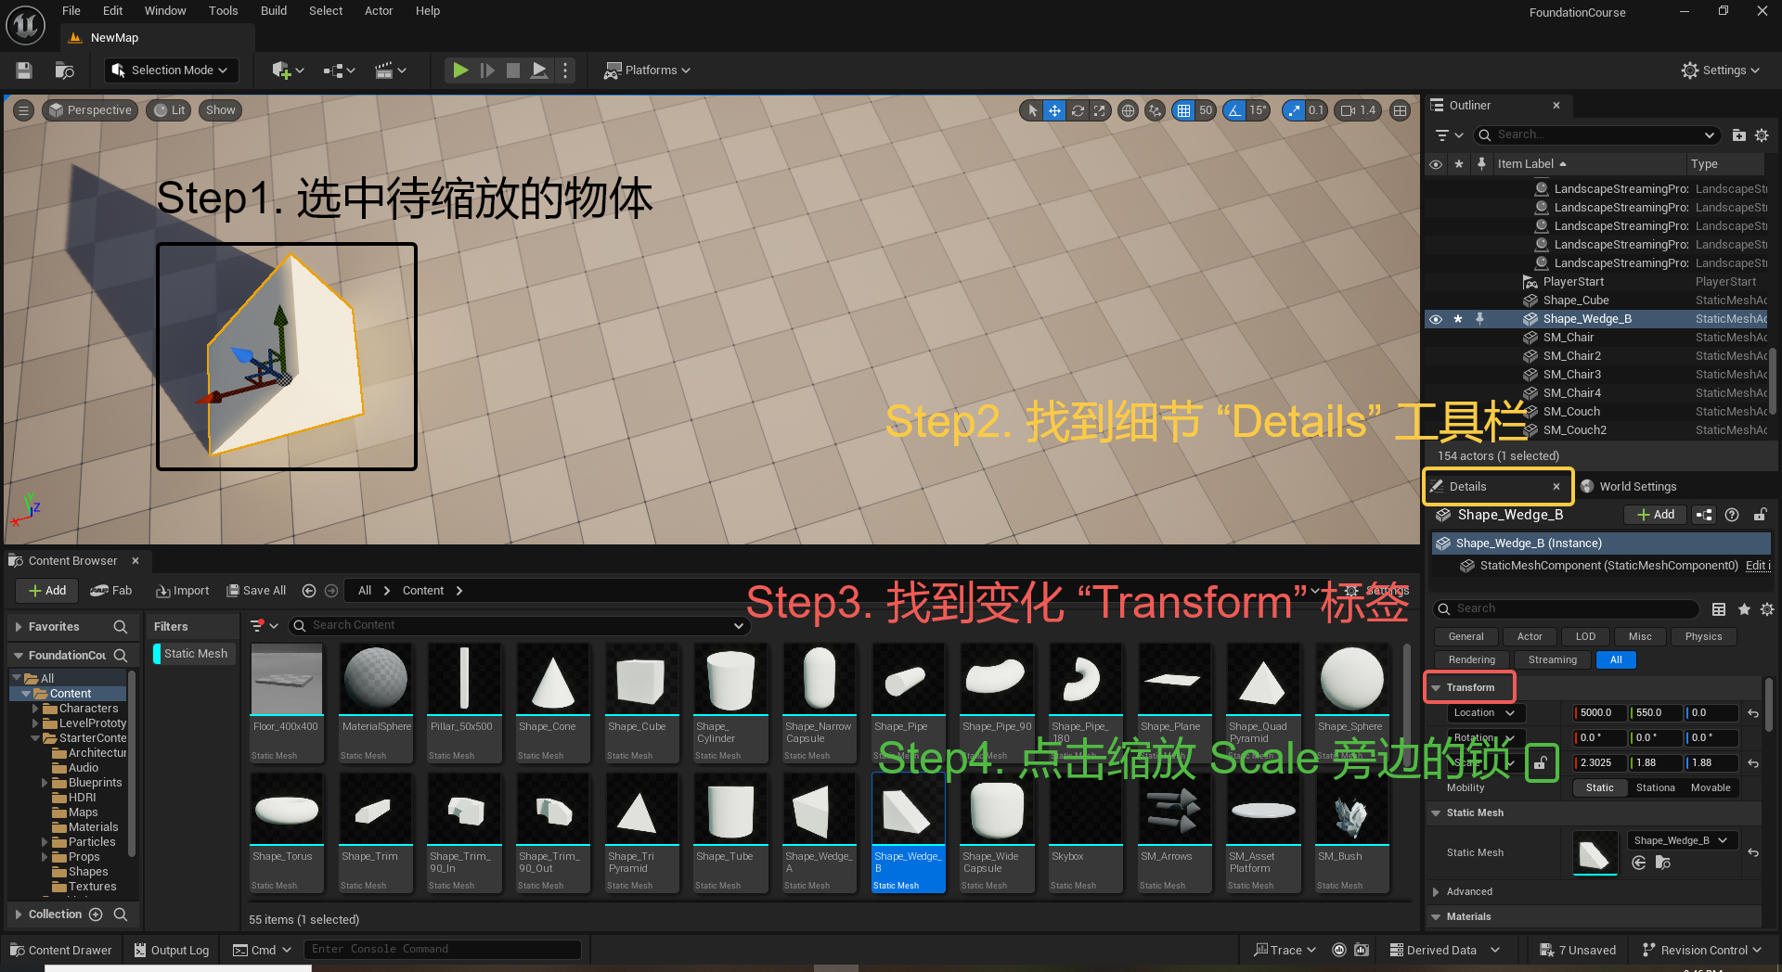1782x972 pixels.
Task: Reset Scale to default arrow
Action: pos(1753,763)
